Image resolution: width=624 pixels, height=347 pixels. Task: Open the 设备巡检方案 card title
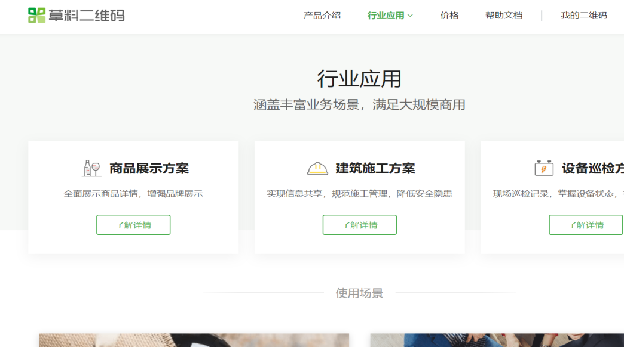pyautogui.click(x=592, y=169)
